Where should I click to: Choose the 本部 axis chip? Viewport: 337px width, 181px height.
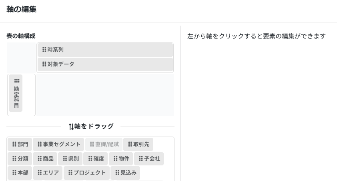click(20, 173)
